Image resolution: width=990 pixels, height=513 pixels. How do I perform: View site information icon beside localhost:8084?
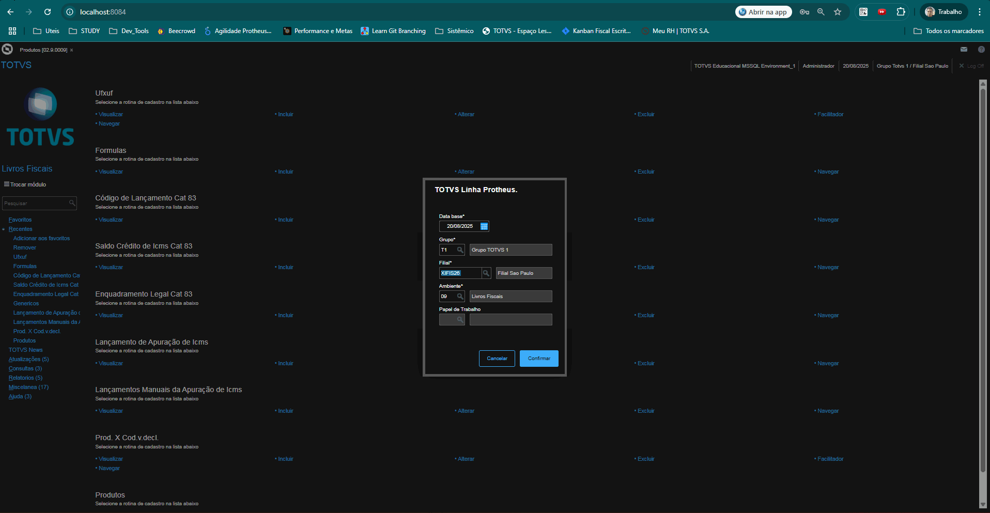(x=70, y=12)
